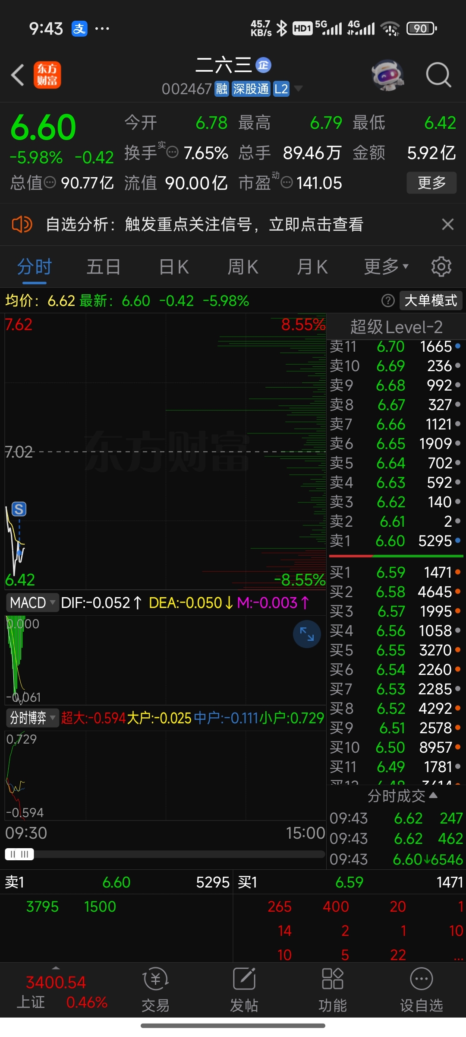Tap info icon beside 市盈
Image resolution: width=466 pixels, height=1037 pixels.
coord(287,183)
